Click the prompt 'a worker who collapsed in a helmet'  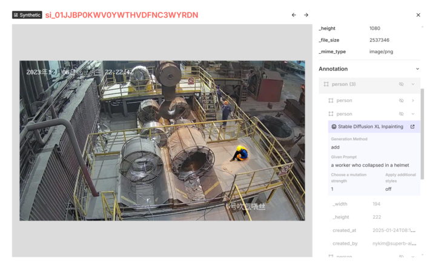370,165
